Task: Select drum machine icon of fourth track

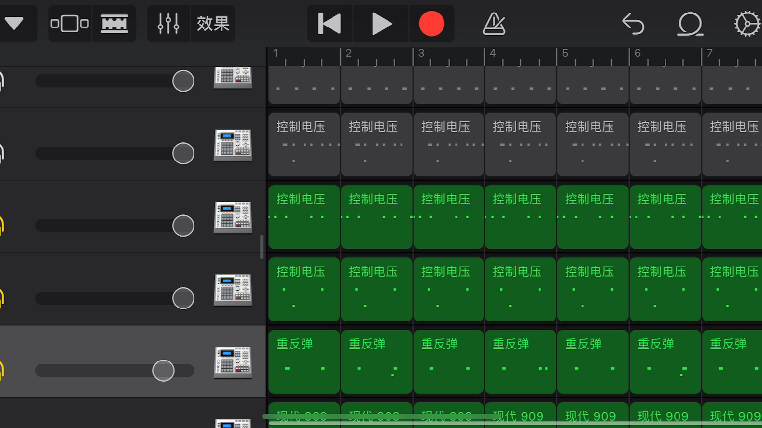Action: click(x=233, y=289)
